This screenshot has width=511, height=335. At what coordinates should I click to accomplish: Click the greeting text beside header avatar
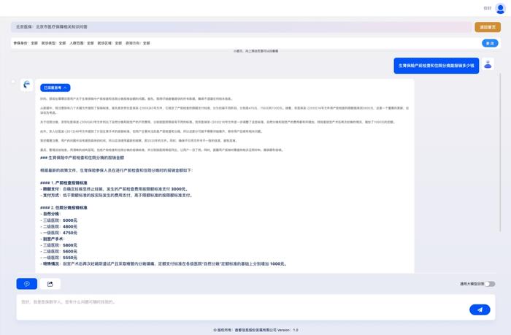[487, 8]
